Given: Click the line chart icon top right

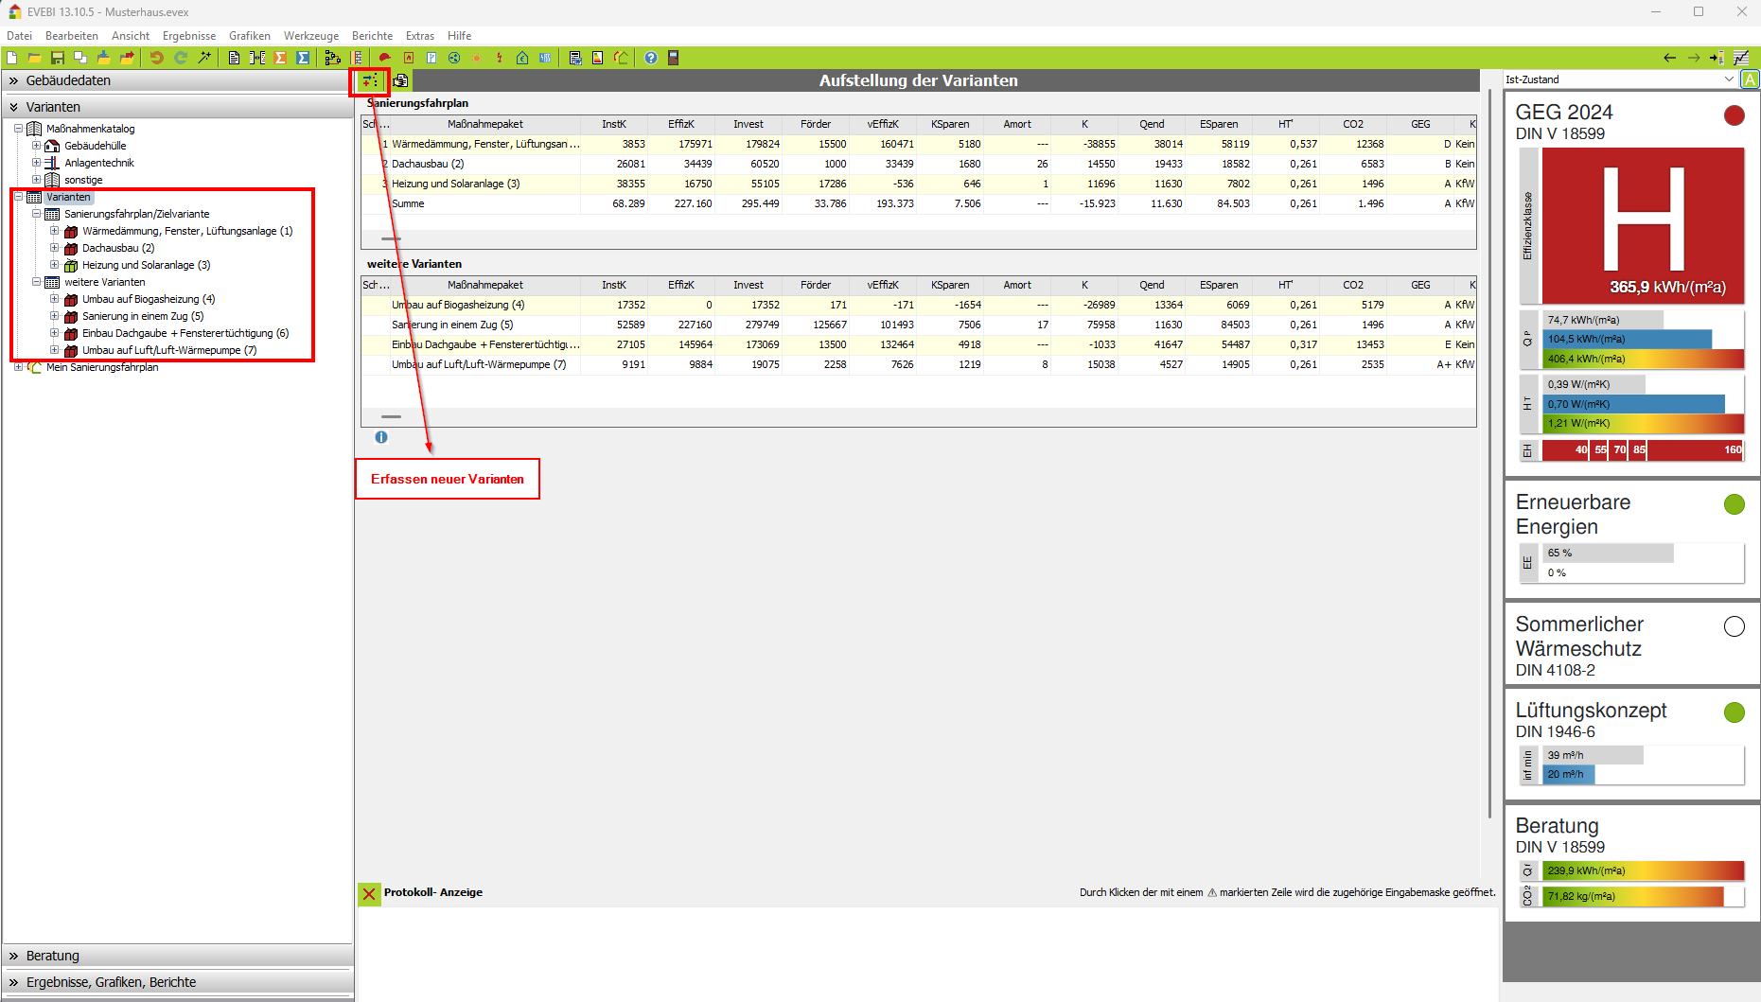Looking at the screenshot, I should (1741, 58).
